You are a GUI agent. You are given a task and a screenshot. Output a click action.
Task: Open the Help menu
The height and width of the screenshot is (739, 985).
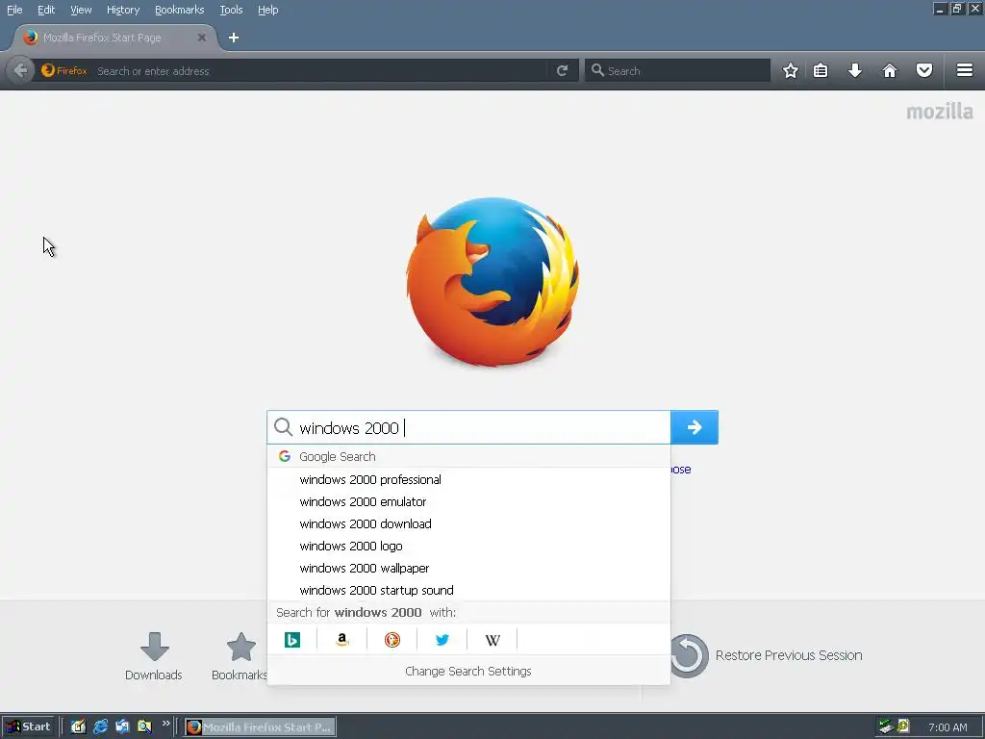tap(267, 10)
